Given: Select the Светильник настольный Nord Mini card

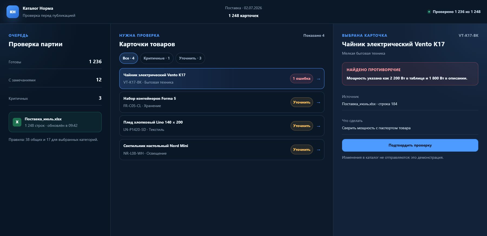Looking at the screenshot, I should point(222,149).
